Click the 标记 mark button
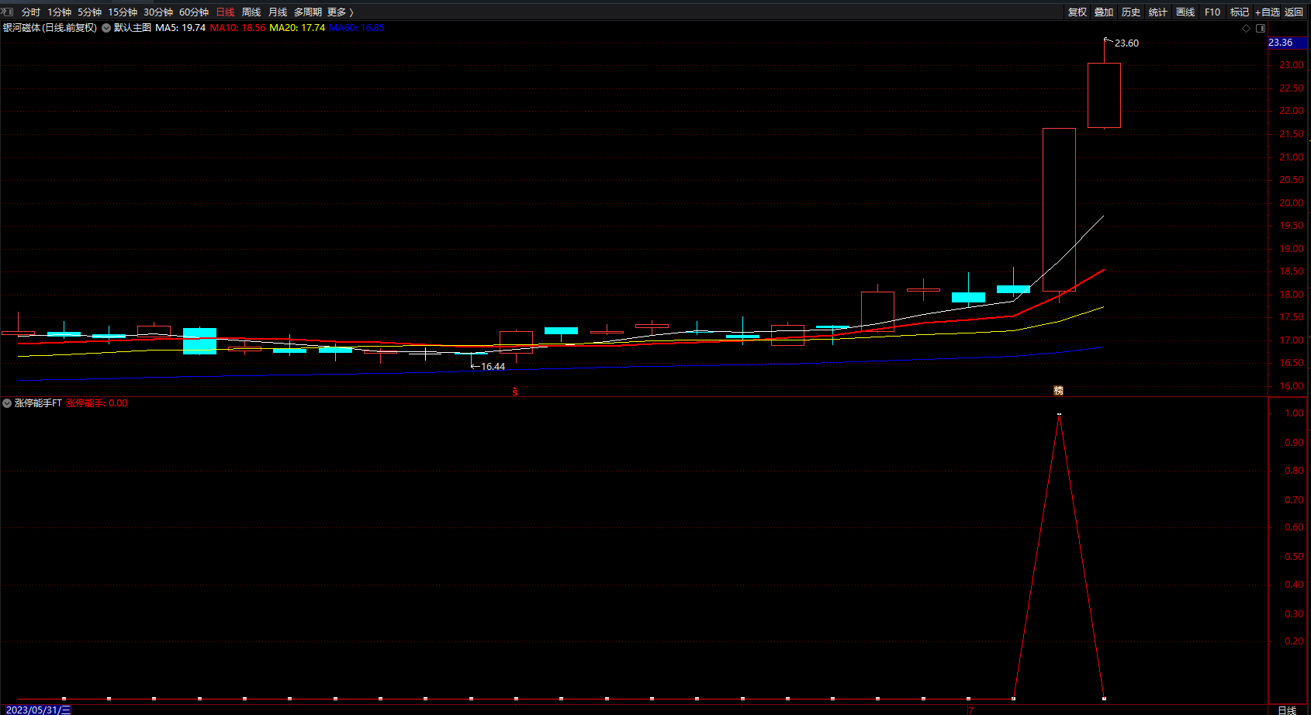Image resolution: width=1311 pixels, height=715 pixels. (x=1240, y=12)
